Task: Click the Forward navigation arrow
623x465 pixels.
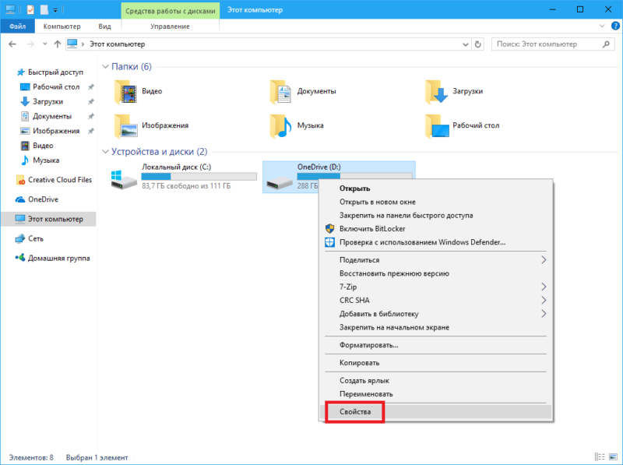Action: click(30, 44)
